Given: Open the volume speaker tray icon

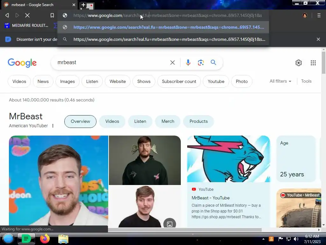Looking at the screenshot, I should [296, 239].
